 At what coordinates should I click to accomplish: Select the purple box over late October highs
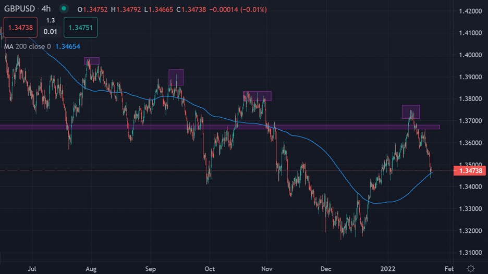pyautogui.click(x=258, y=96)
